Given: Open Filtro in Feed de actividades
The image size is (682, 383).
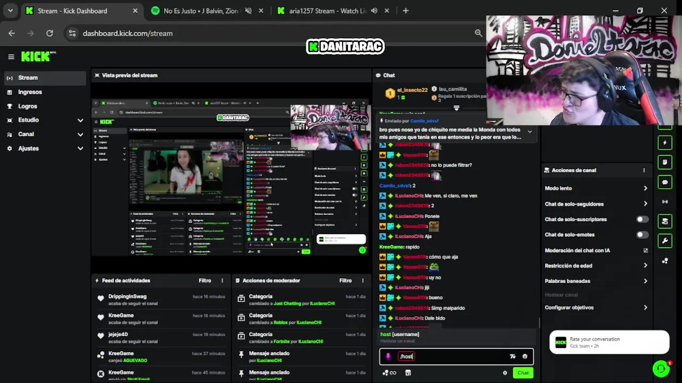Looking at the screenshot, I should (205, 280).
